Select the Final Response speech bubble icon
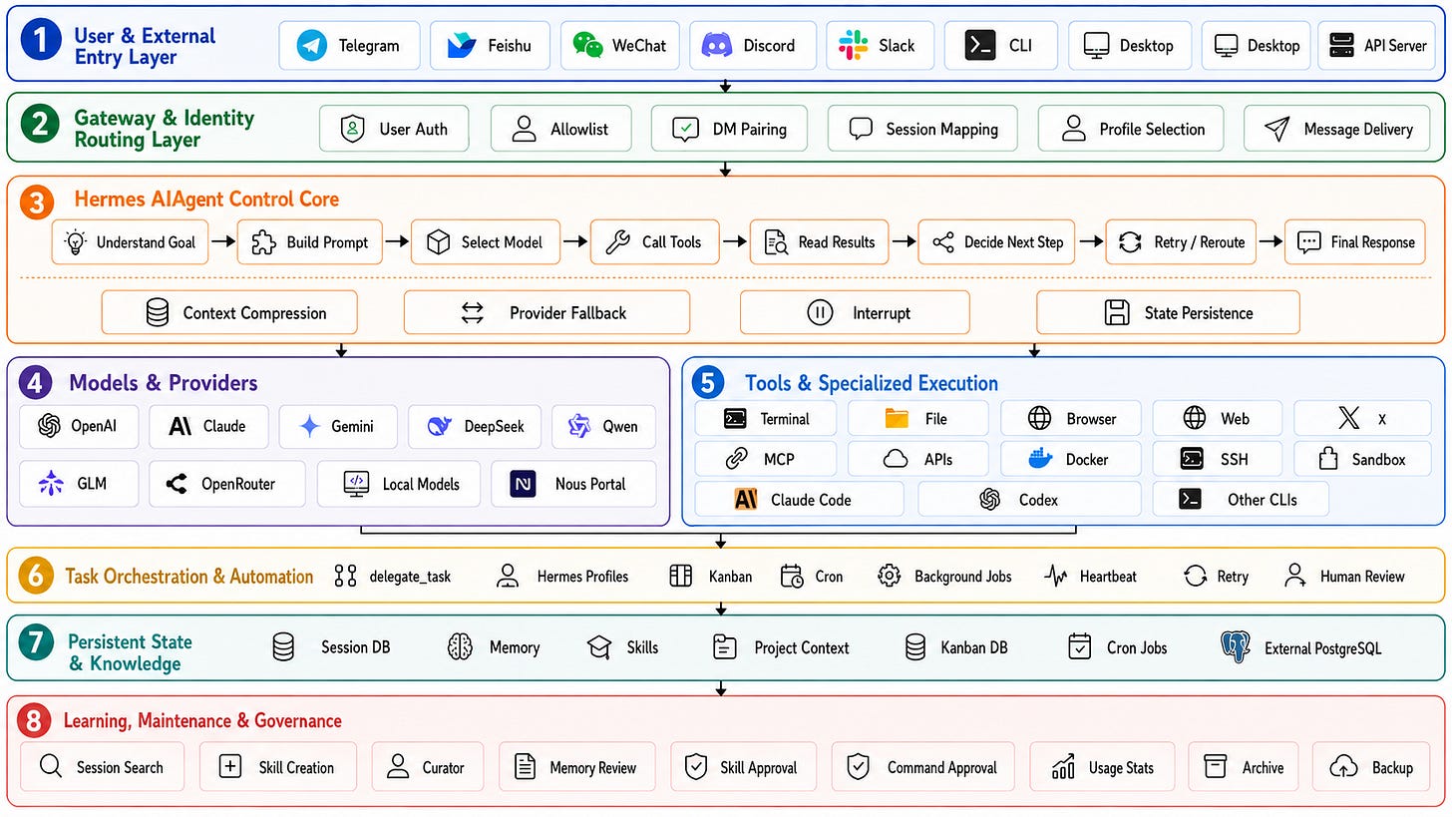The width and height of the screenshot is (1452, 817). coord(1309,242)
